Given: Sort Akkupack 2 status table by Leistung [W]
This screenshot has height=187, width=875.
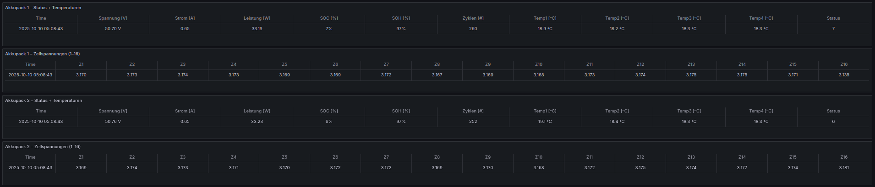Looking at the screenshot, I should [257, 111].
